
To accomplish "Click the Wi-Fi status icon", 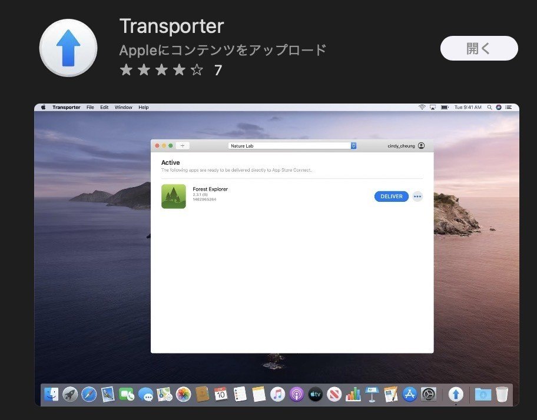I will tap(422, 107).
